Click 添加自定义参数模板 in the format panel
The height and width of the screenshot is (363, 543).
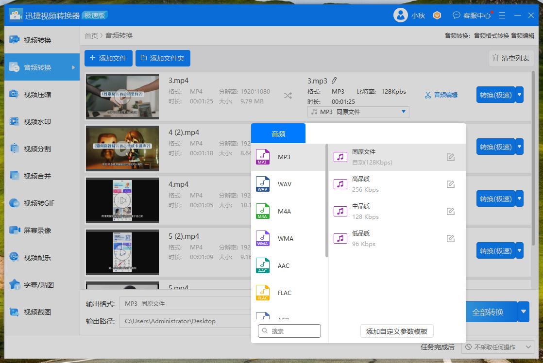396,331
